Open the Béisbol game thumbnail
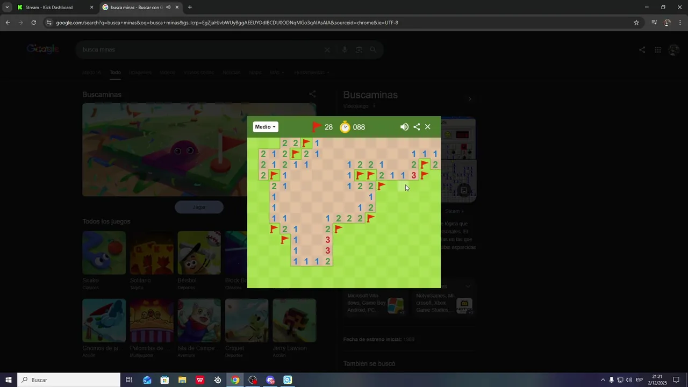Image resolution: width=688 pixels, height=387 pixels. click(x=199, y=253)
